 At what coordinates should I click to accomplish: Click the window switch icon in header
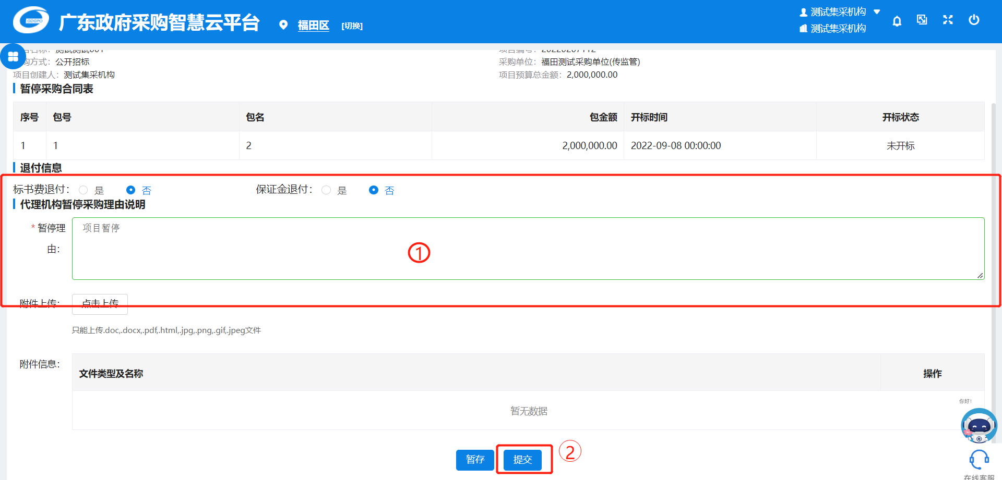point(922,20)
